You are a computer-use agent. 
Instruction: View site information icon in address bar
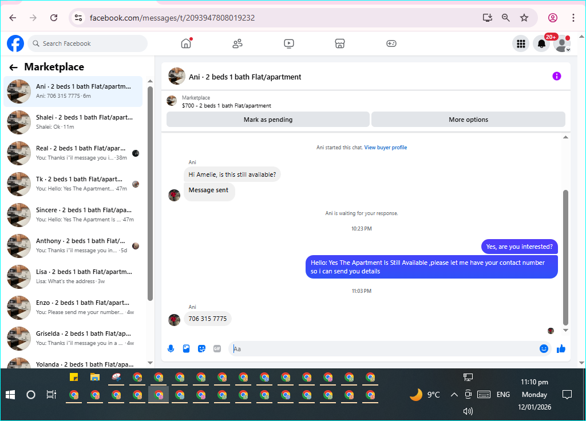pos(78,18)
